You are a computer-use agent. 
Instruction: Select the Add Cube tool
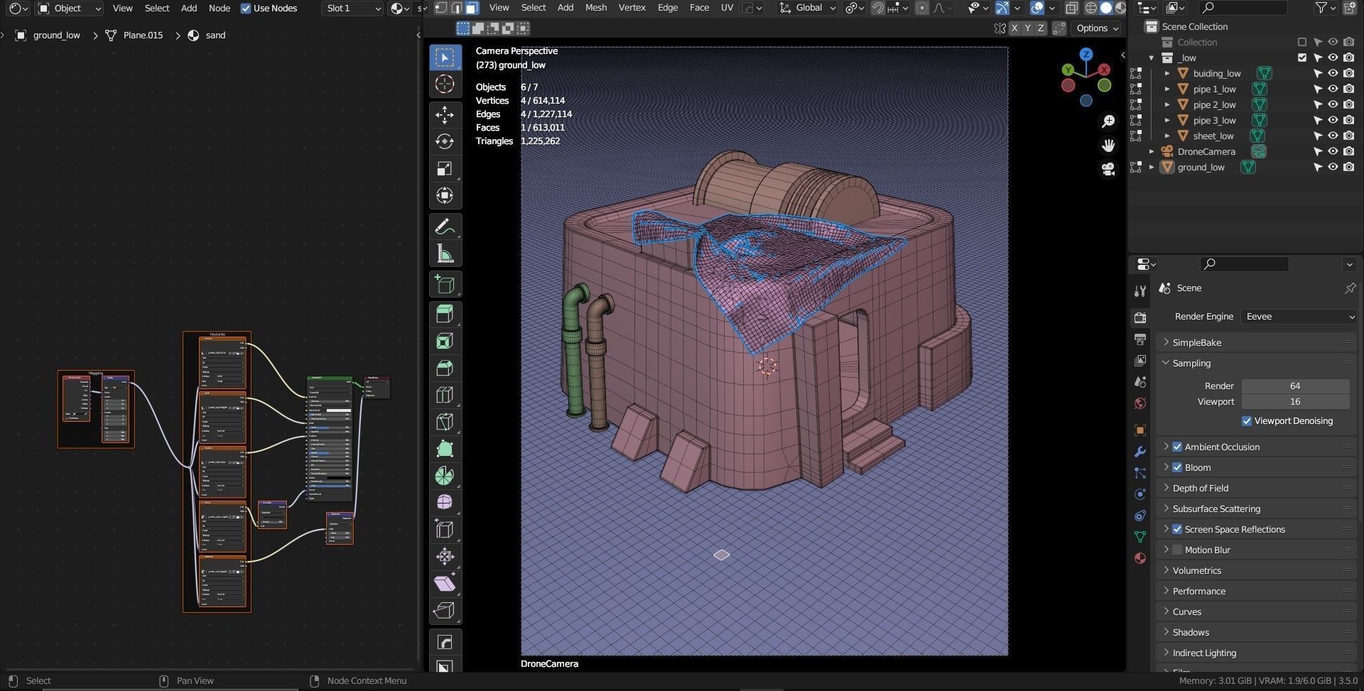[445, 285]
